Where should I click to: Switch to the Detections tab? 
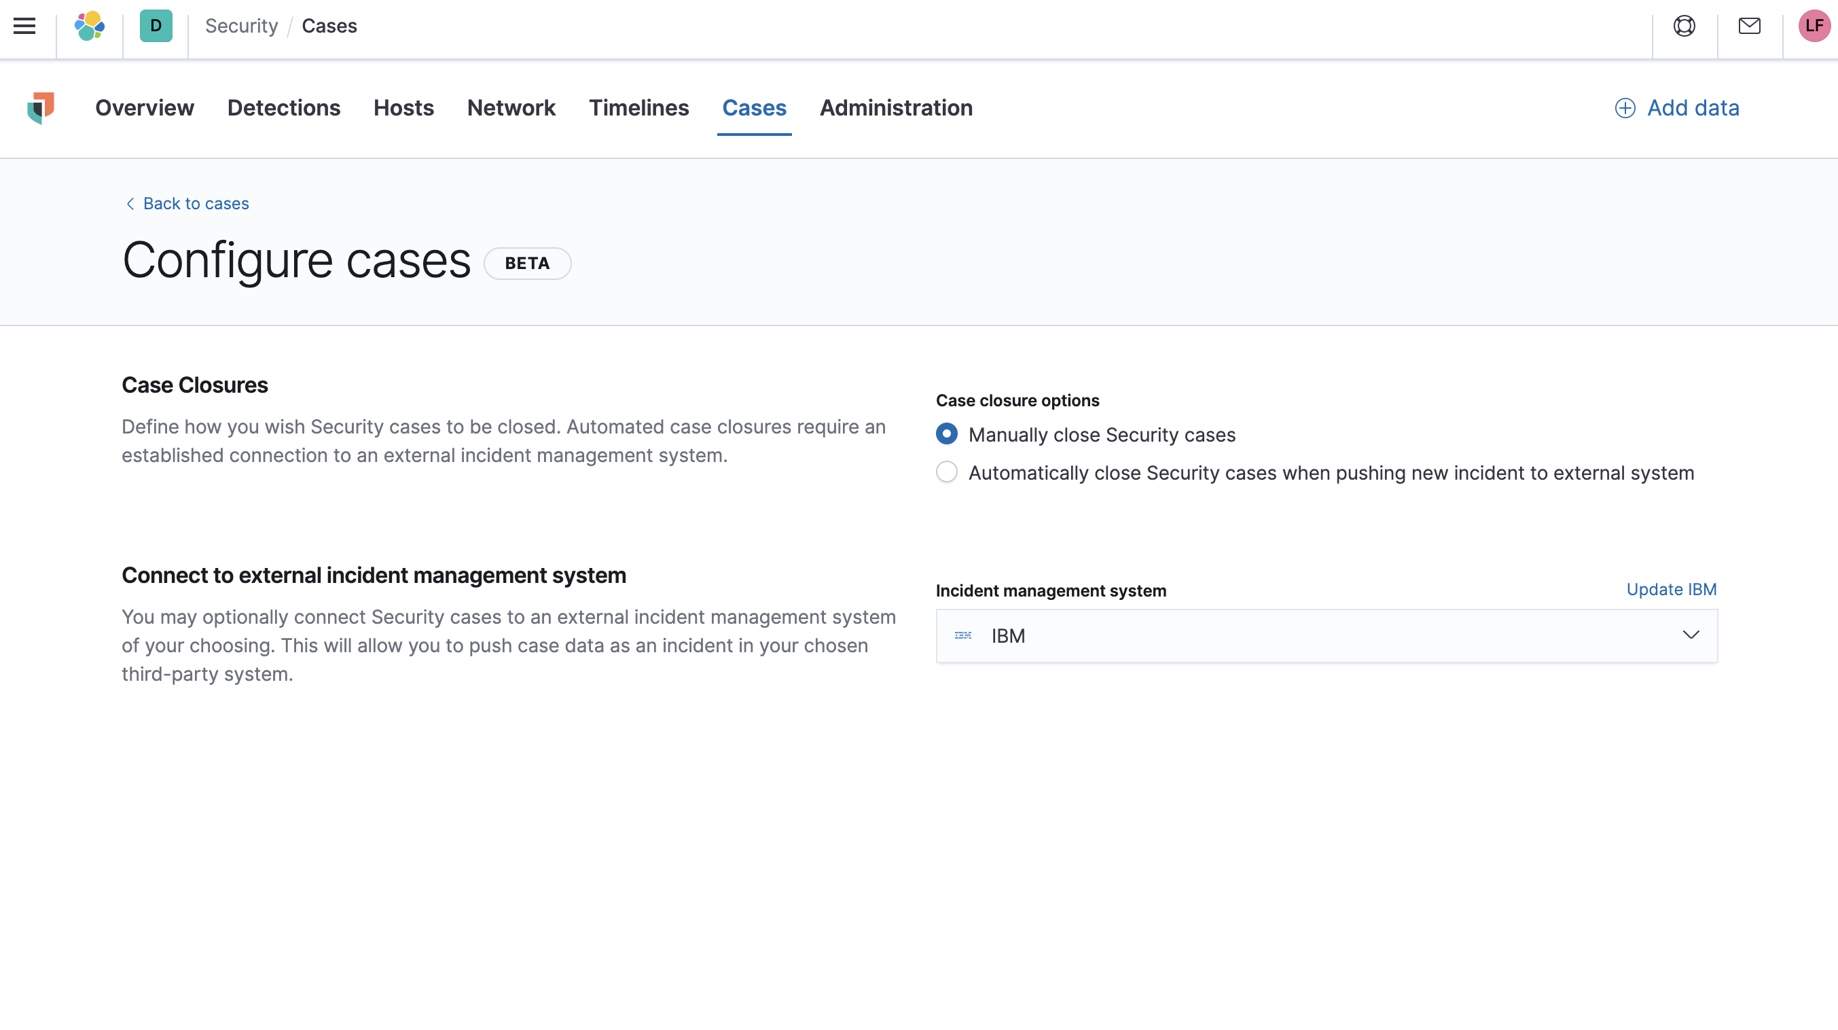[284, 108]
